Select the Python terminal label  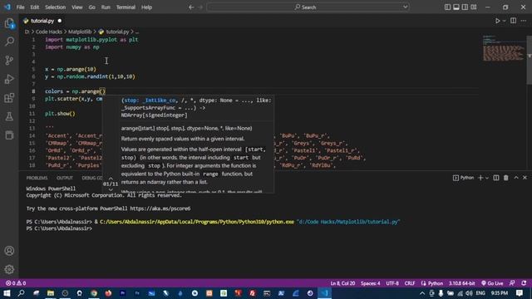pos(464,178)
